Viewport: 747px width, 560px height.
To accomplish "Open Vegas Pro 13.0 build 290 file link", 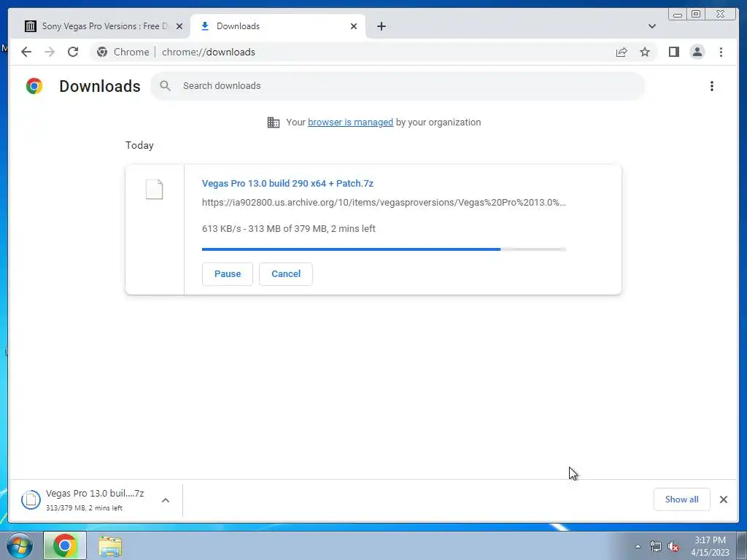I will 287,183.
